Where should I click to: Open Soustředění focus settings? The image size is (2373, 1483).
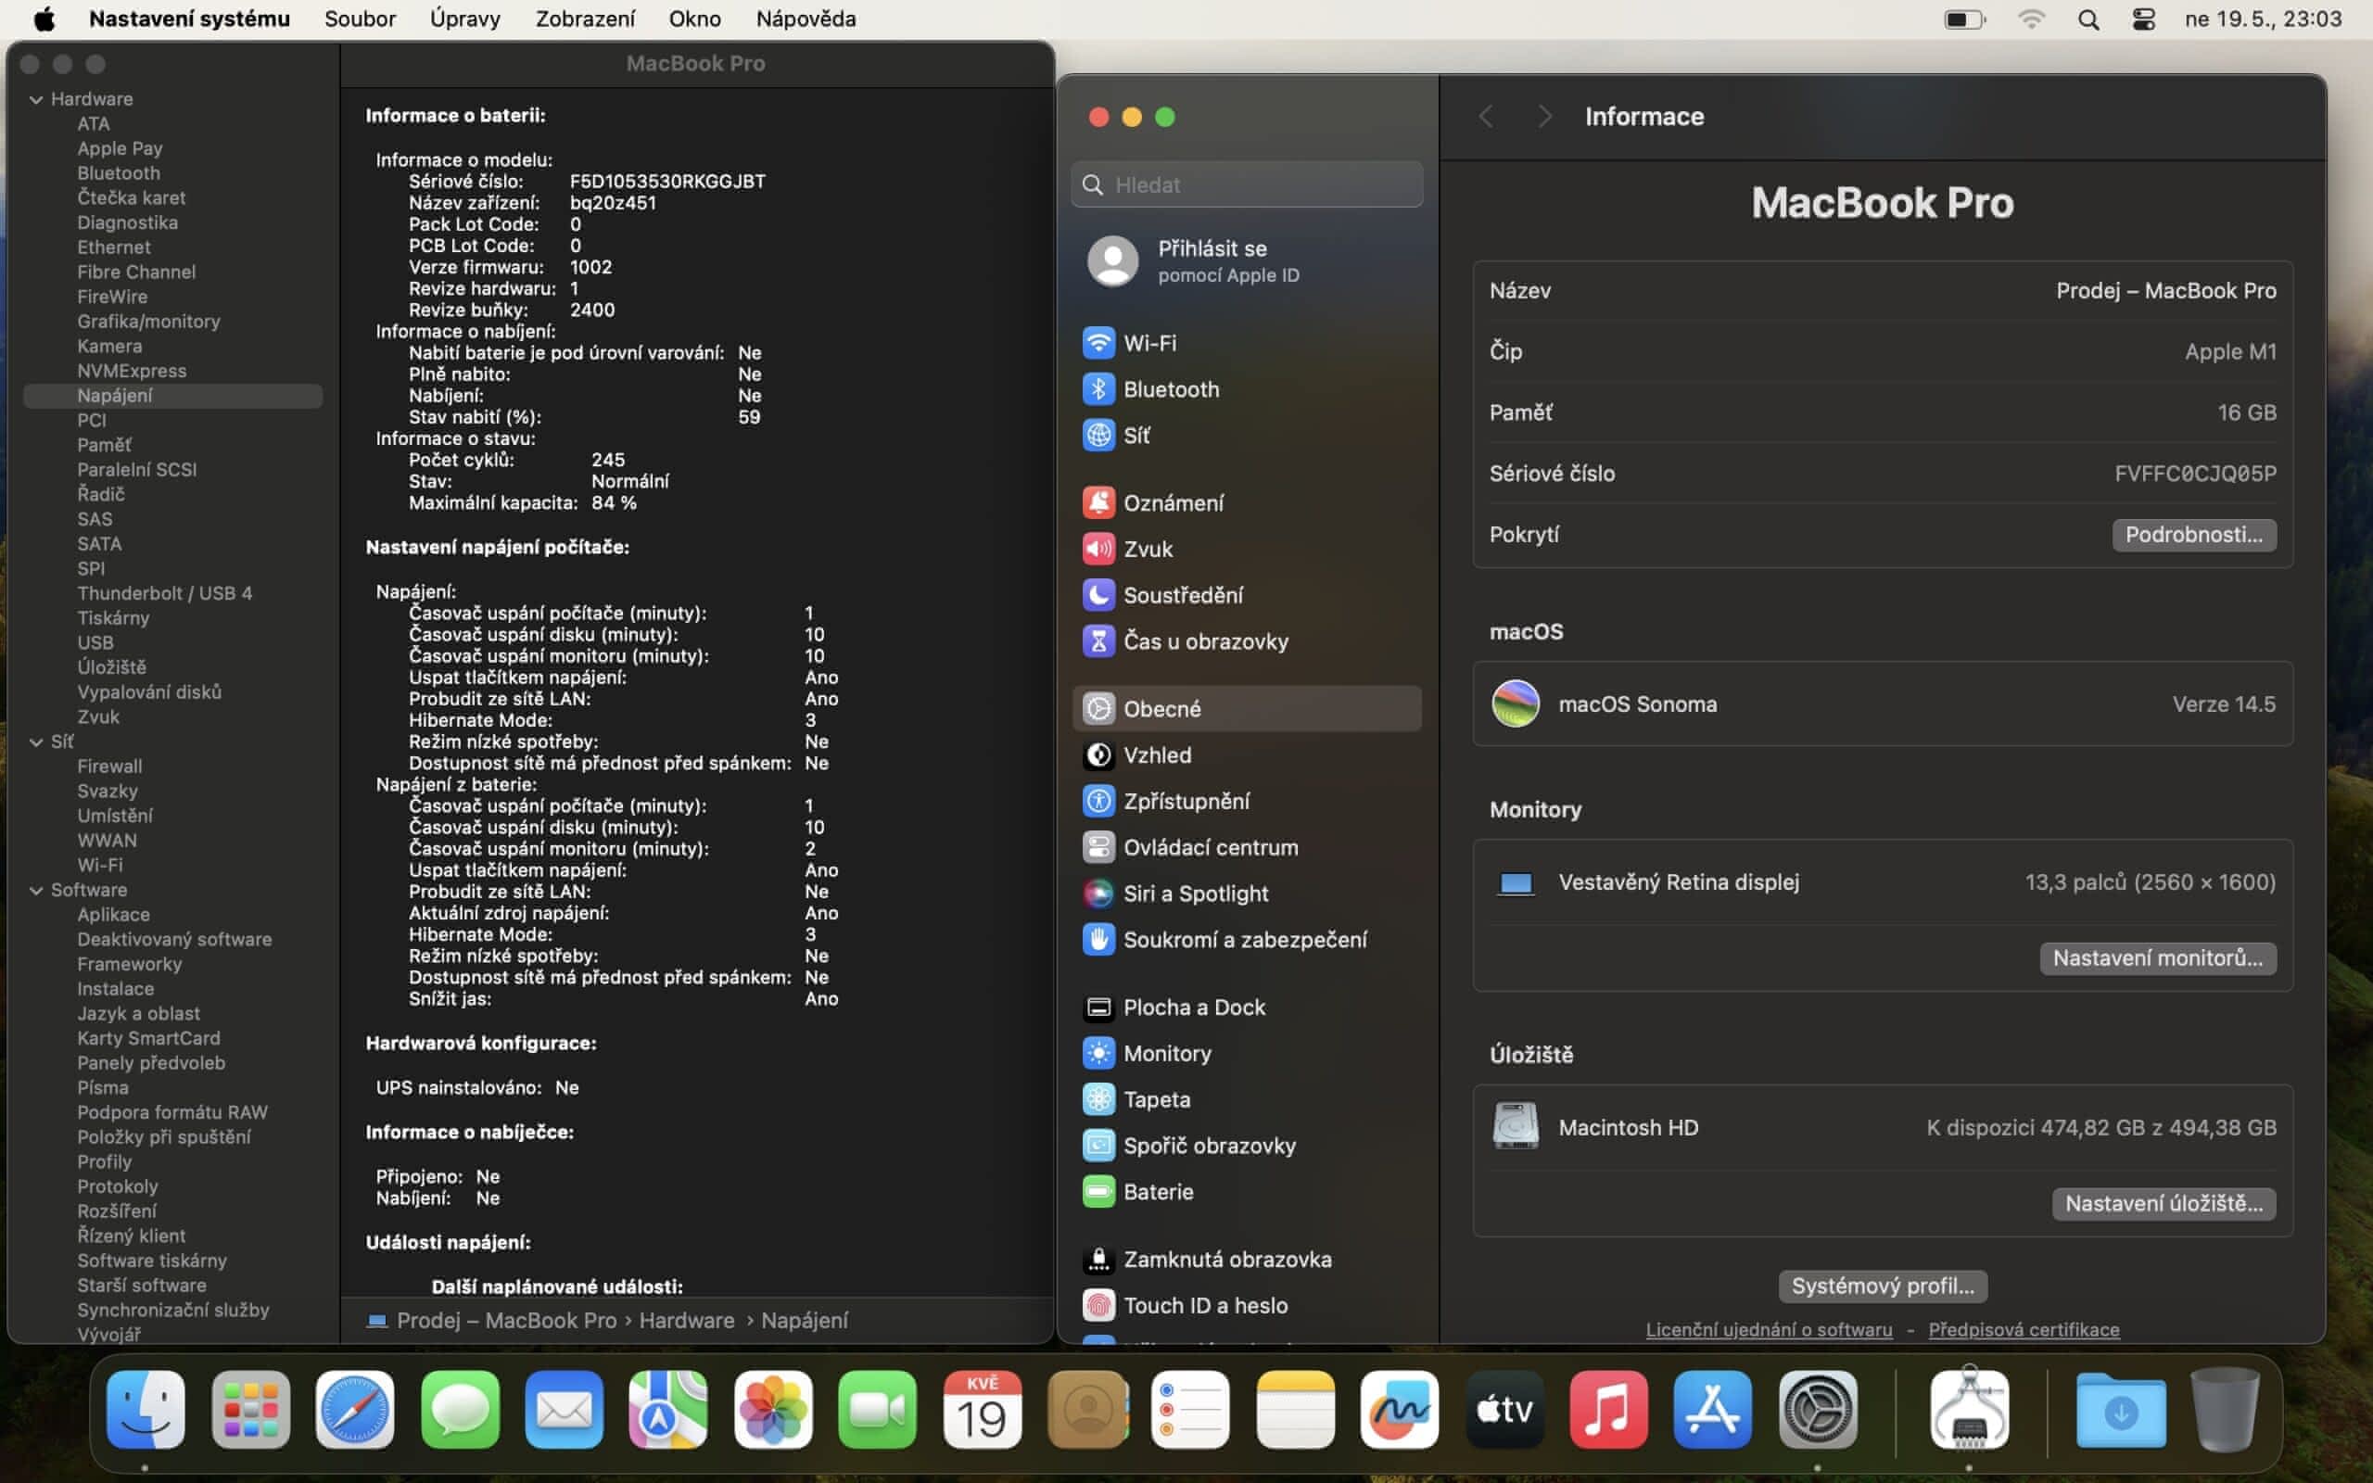pos(1182,595)
